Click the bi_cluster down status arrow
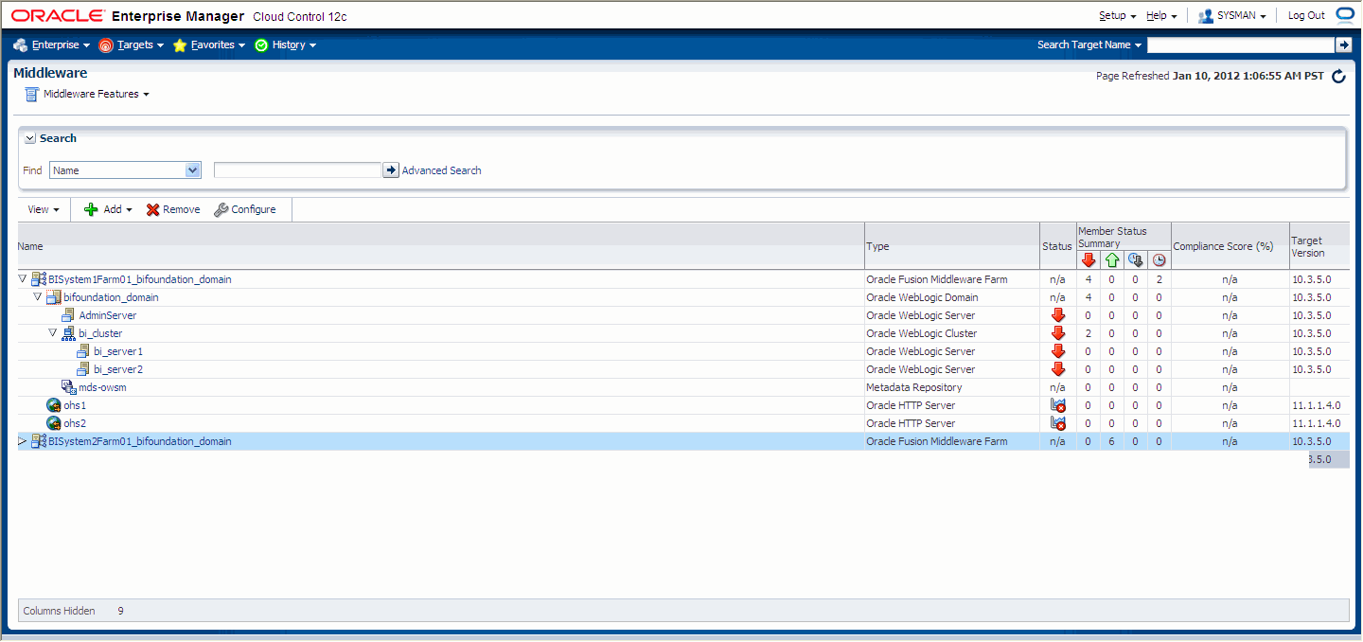The width and height of the screenshot is (1363, 642). coord(1058,333)
